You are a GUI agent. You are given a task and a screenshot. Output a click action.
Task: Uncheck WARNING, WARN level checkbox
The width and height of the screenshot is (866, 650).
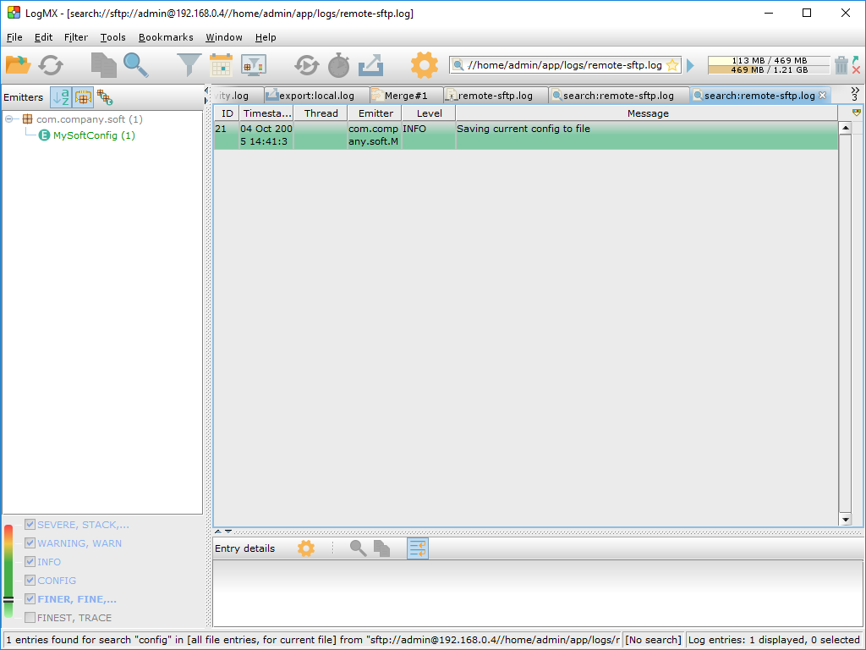[x=30, y=543]
